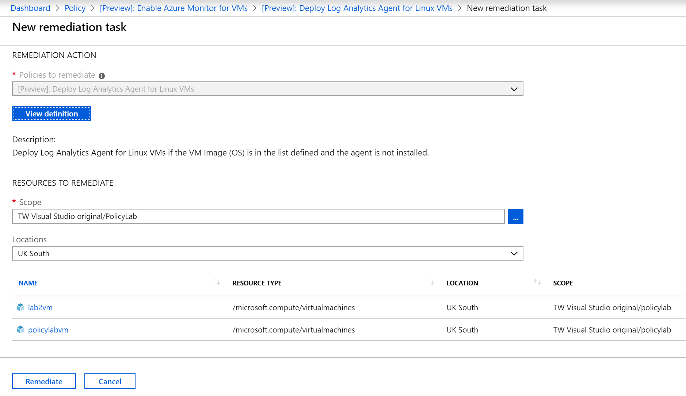Sort table using NAME column sort arrows
Viewport: 686px width, 396px height.
[x=216, y=282]
